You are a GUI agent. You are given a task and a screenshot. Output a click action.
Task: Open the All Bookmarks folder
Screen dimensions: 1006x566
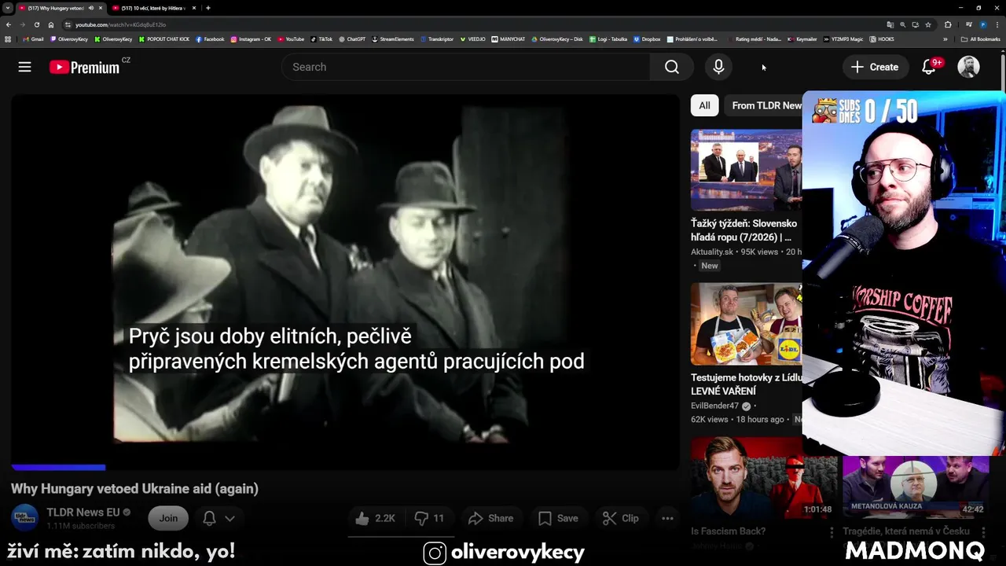click(980, 39)
